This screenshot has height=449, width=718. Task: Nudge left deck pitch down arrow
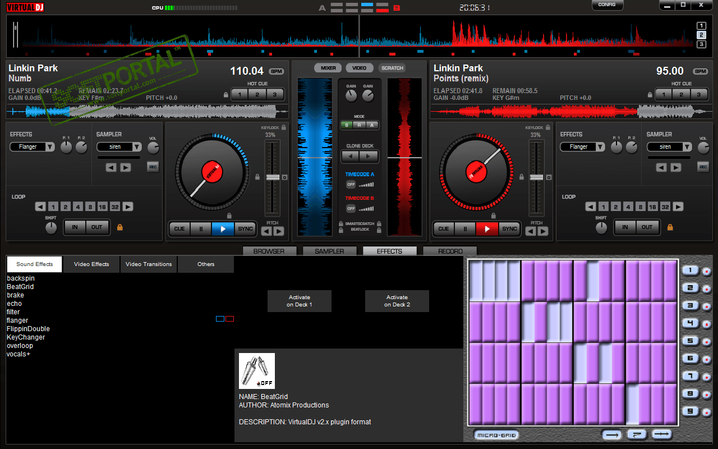266,231
